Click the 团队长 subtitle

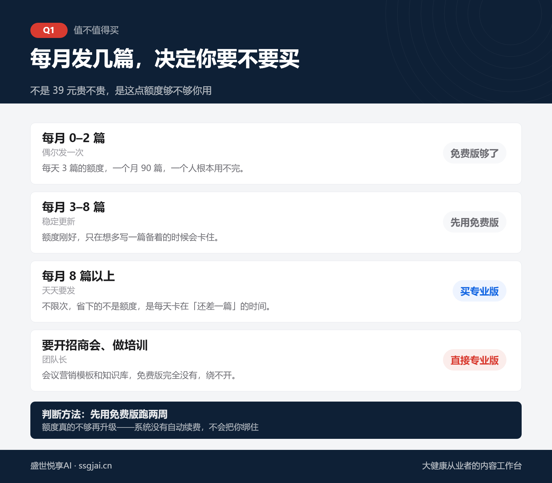tap(55, 359)
